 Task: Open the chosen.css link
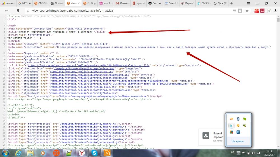[88, 78]
